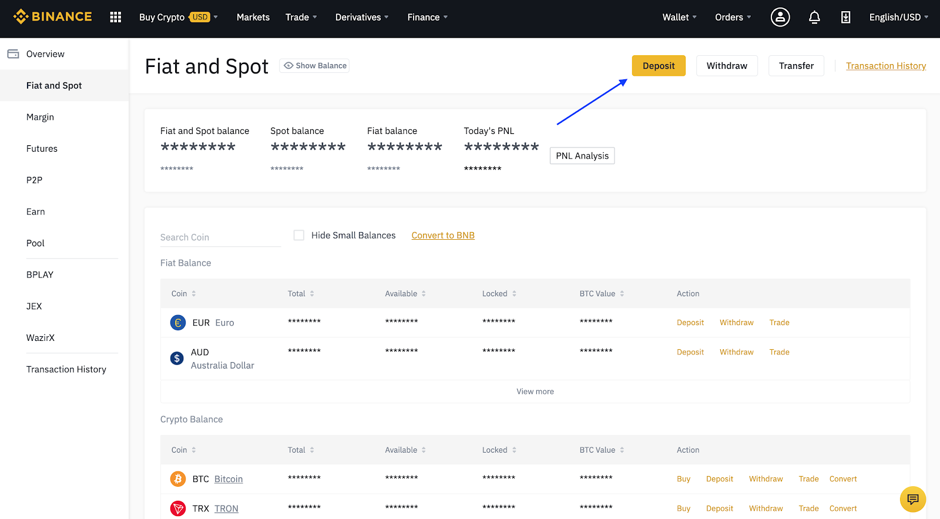940x519 pixels.
Task: Click the Transfer button
Action: (x=796, y=66)
